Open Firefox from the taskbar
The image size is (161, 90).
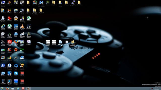[x=7, y=88]
